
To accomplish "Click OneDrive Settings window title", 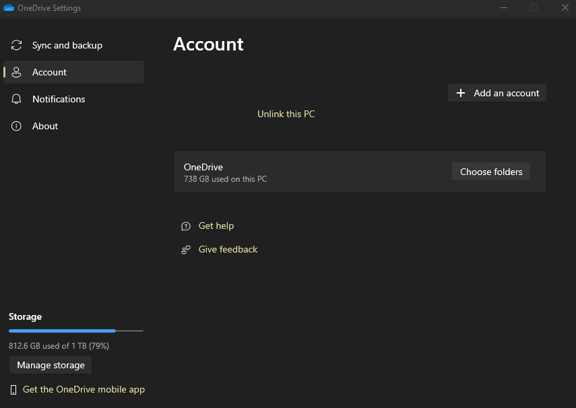I will click(x=49, y=8).
